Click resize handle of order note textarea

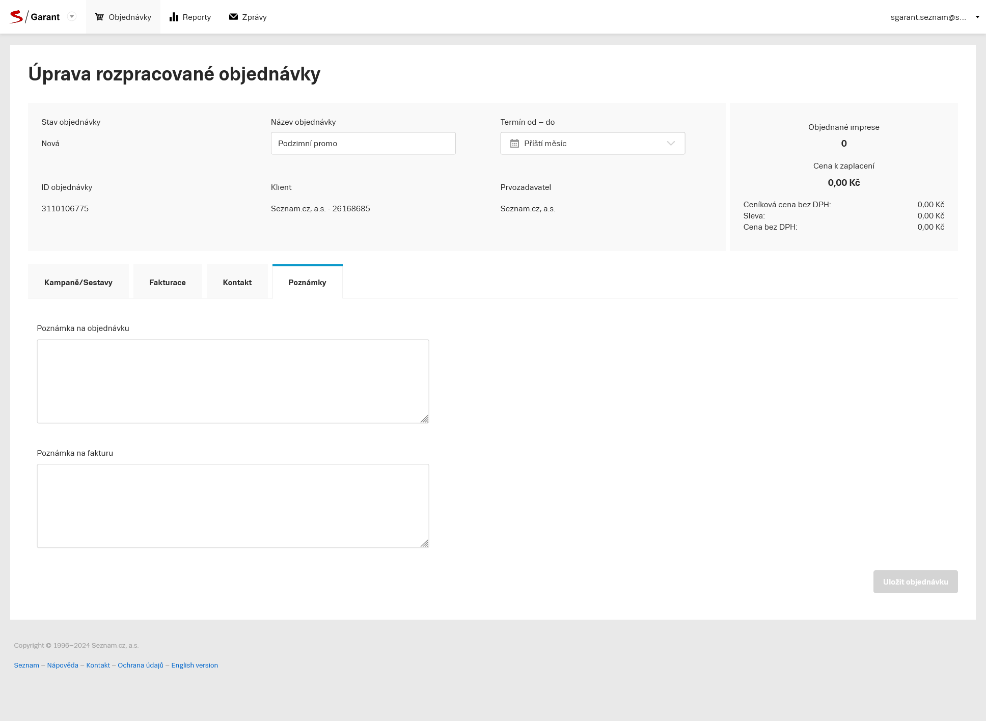[425, 419]
